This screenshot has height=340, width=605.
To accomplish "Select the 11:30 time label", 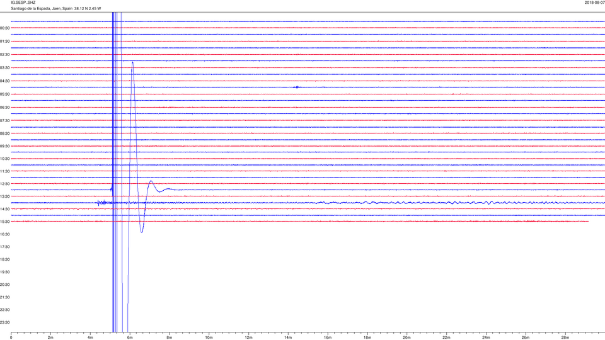I will (5, 171).
